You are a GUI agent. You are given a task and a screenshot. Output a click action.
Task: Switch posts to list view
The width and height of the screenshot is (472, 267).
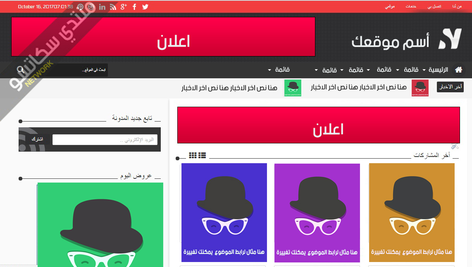[x=202, y=155]
